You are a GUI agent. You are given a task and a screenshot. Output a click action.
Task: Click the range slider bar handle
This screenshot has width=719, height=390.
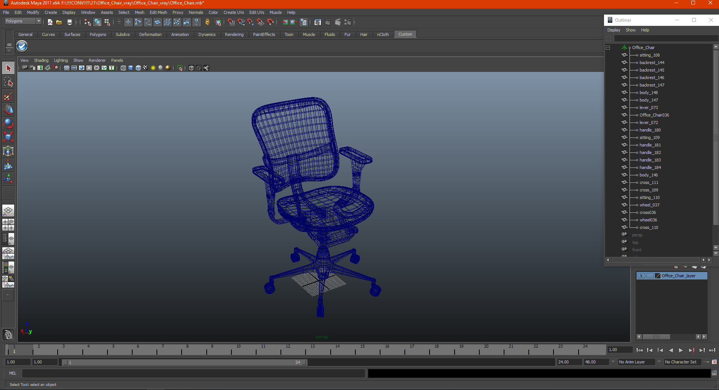coord(185,362)
